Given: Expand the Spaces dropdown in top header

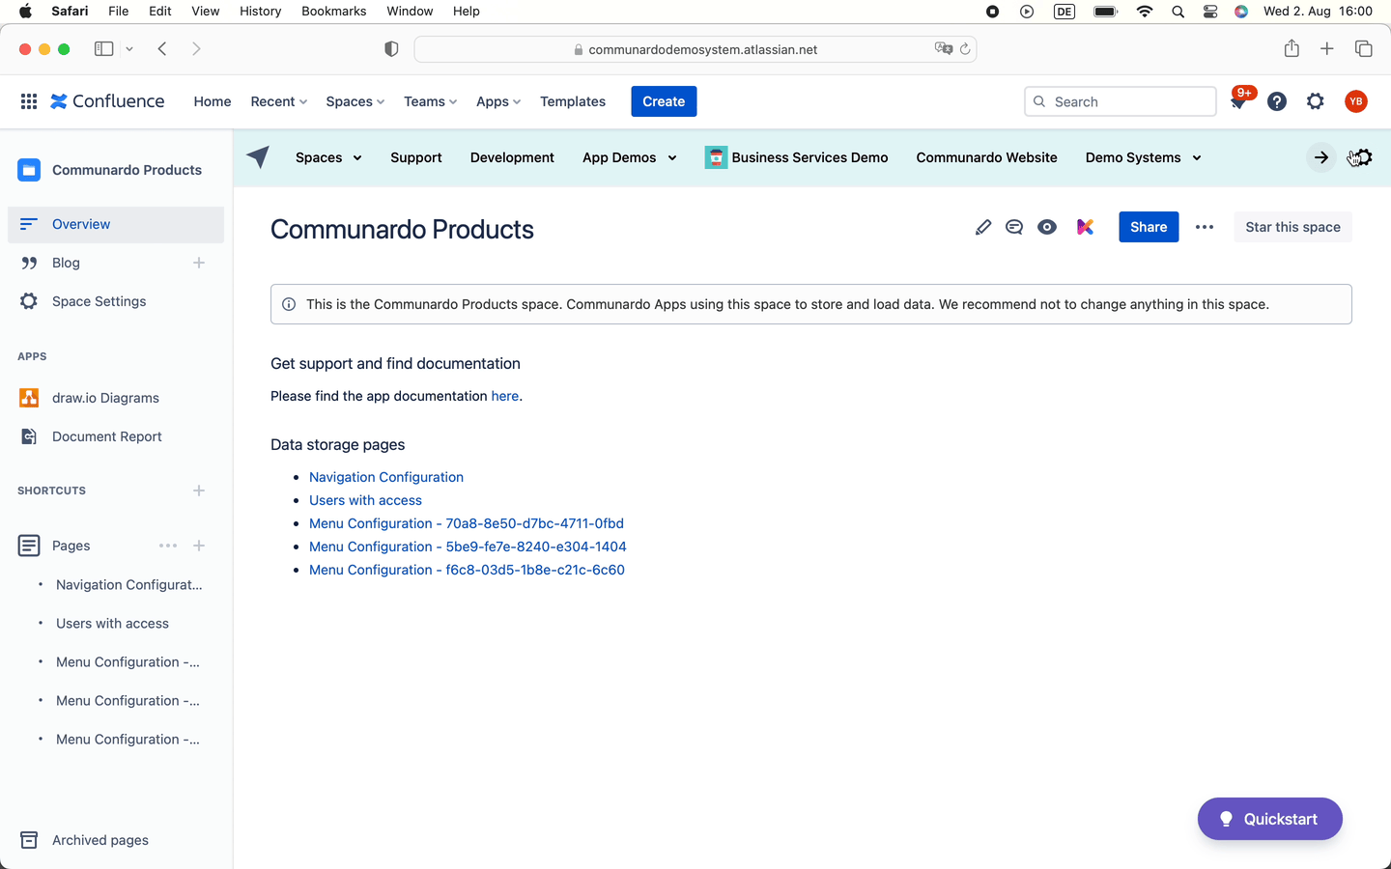Looking at the screenshot, I should tap(355, 101).
